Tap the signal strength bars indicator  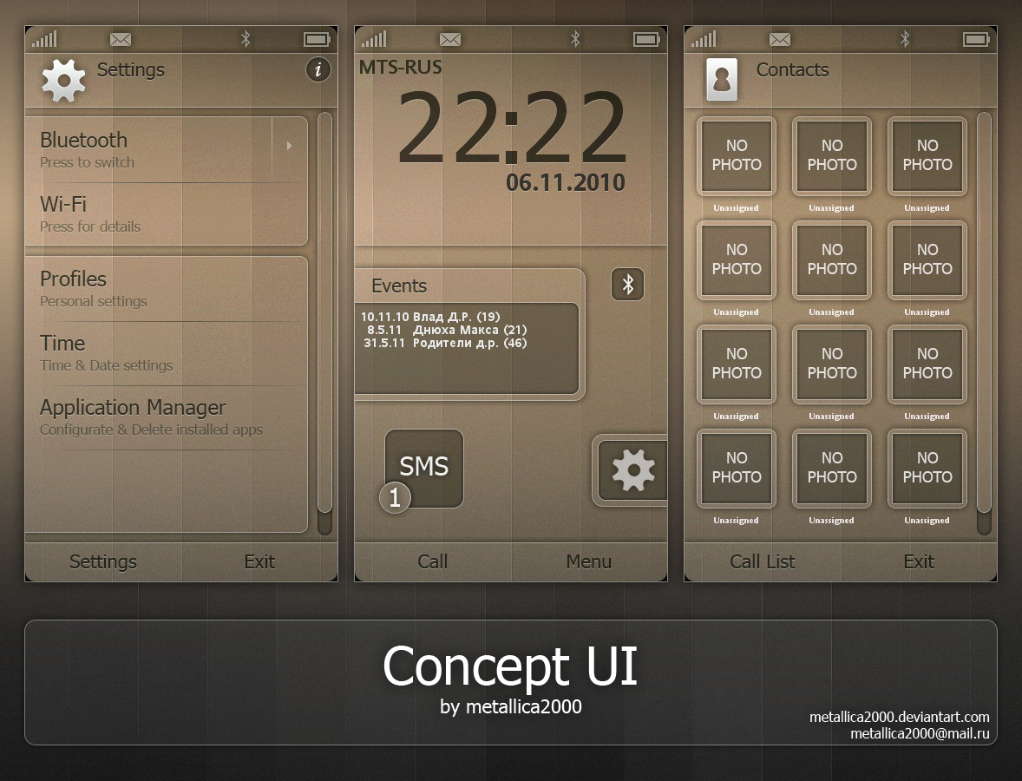(43, 38)
